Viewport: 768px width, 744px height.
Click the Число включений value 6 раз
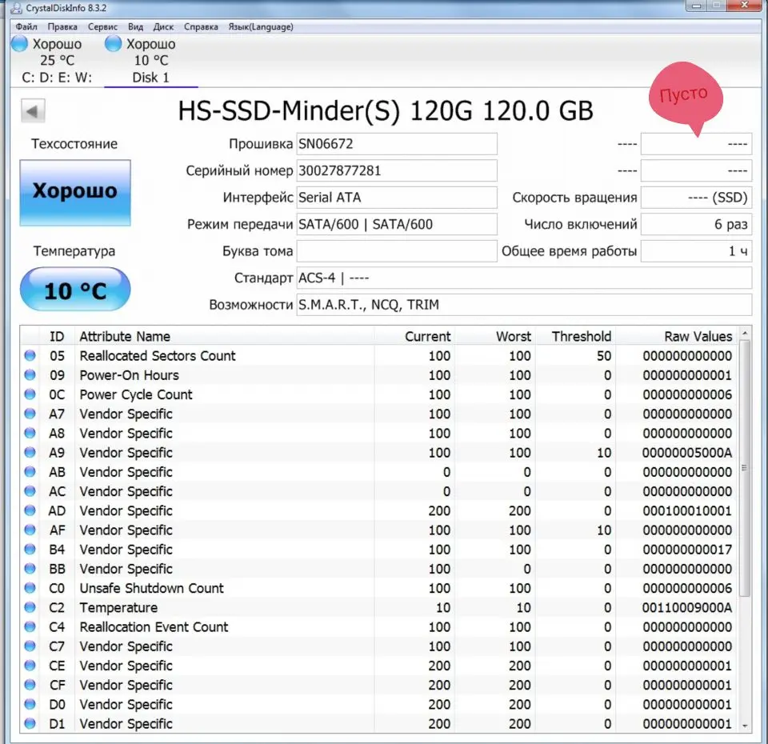(696, 224)
